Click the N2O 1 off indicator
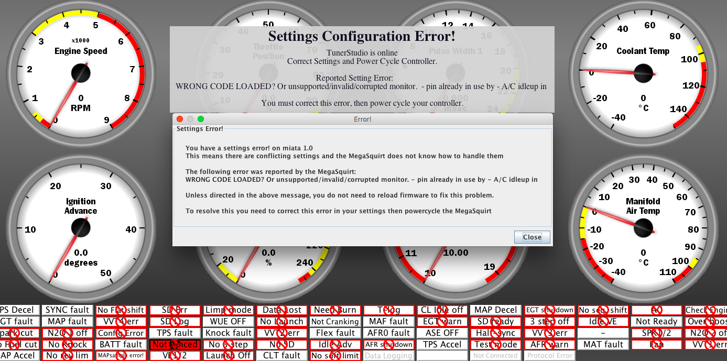Viewport: 727px width, 361px height. click(x=67, y=333)
